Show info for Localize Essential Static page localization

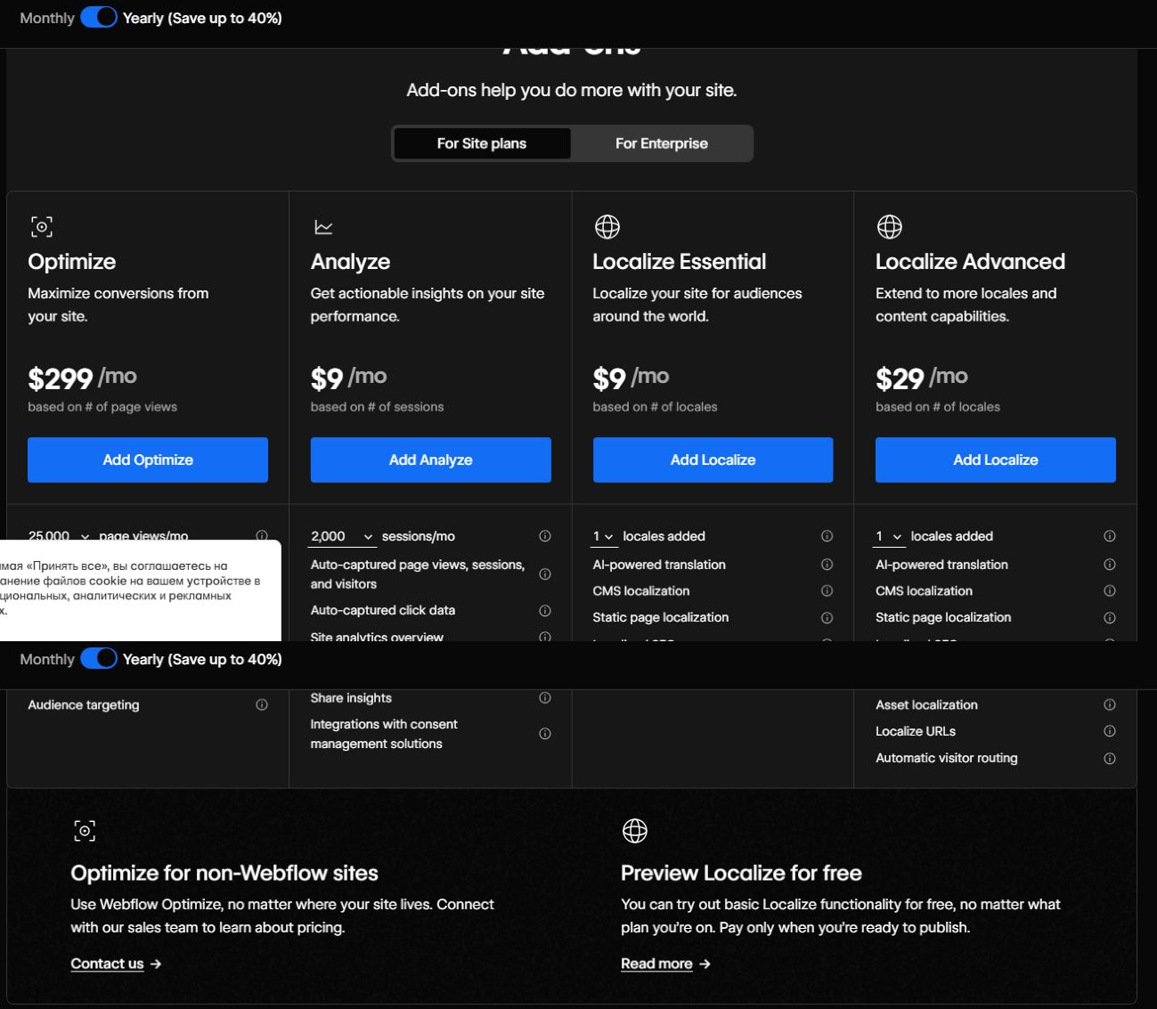tap(827, 618)
